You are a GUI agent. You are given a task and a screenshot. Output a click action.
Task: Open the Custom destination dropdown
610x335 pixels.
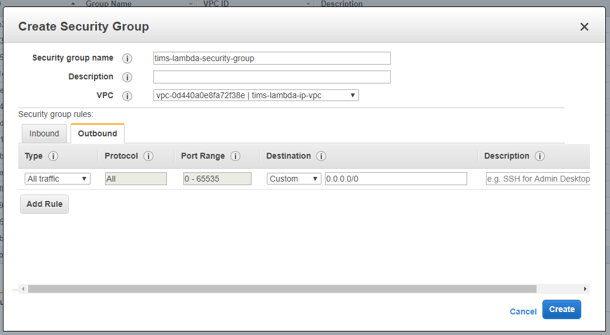coord(294,179)
